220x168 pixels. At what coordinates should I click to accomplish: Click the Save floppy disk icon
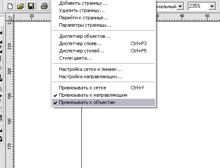pyautogui.click(x=31, y=6)
